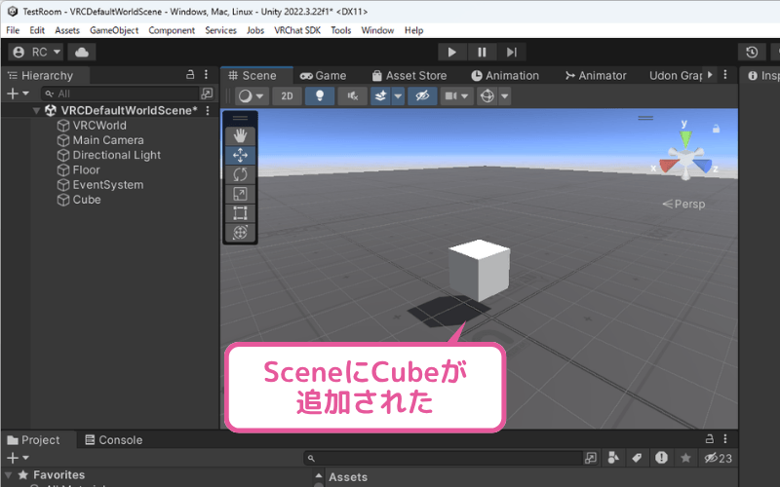This screenshot has height=487, width=780.
Task: Toggle the scene gizmo lock icon
Action: [x=716, y=129]
